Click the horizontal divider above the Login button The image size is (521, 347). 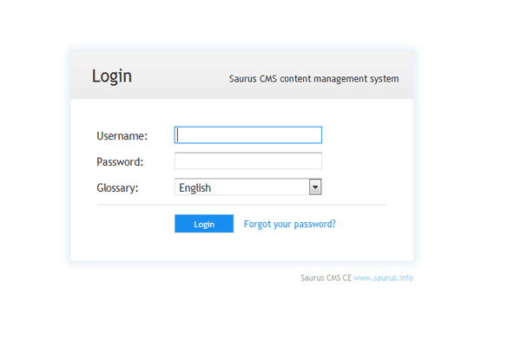241,206
